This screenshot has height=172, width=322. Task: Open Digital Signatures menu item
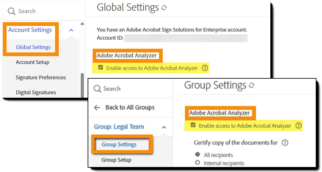pos(36,92)
